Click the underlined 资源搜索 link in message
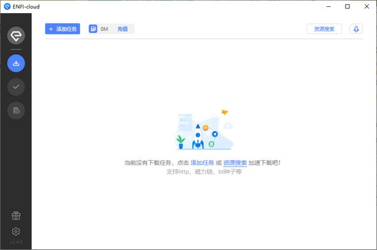 tap(235, 162)
